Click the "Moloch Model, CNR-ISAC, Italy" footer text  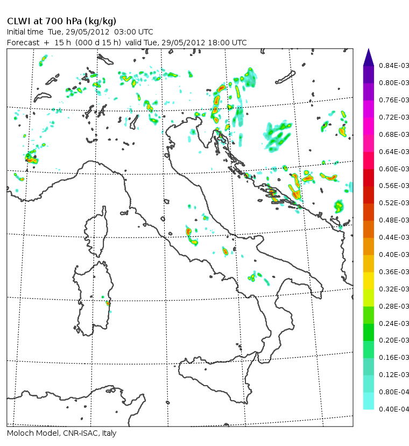pos(61,433)
